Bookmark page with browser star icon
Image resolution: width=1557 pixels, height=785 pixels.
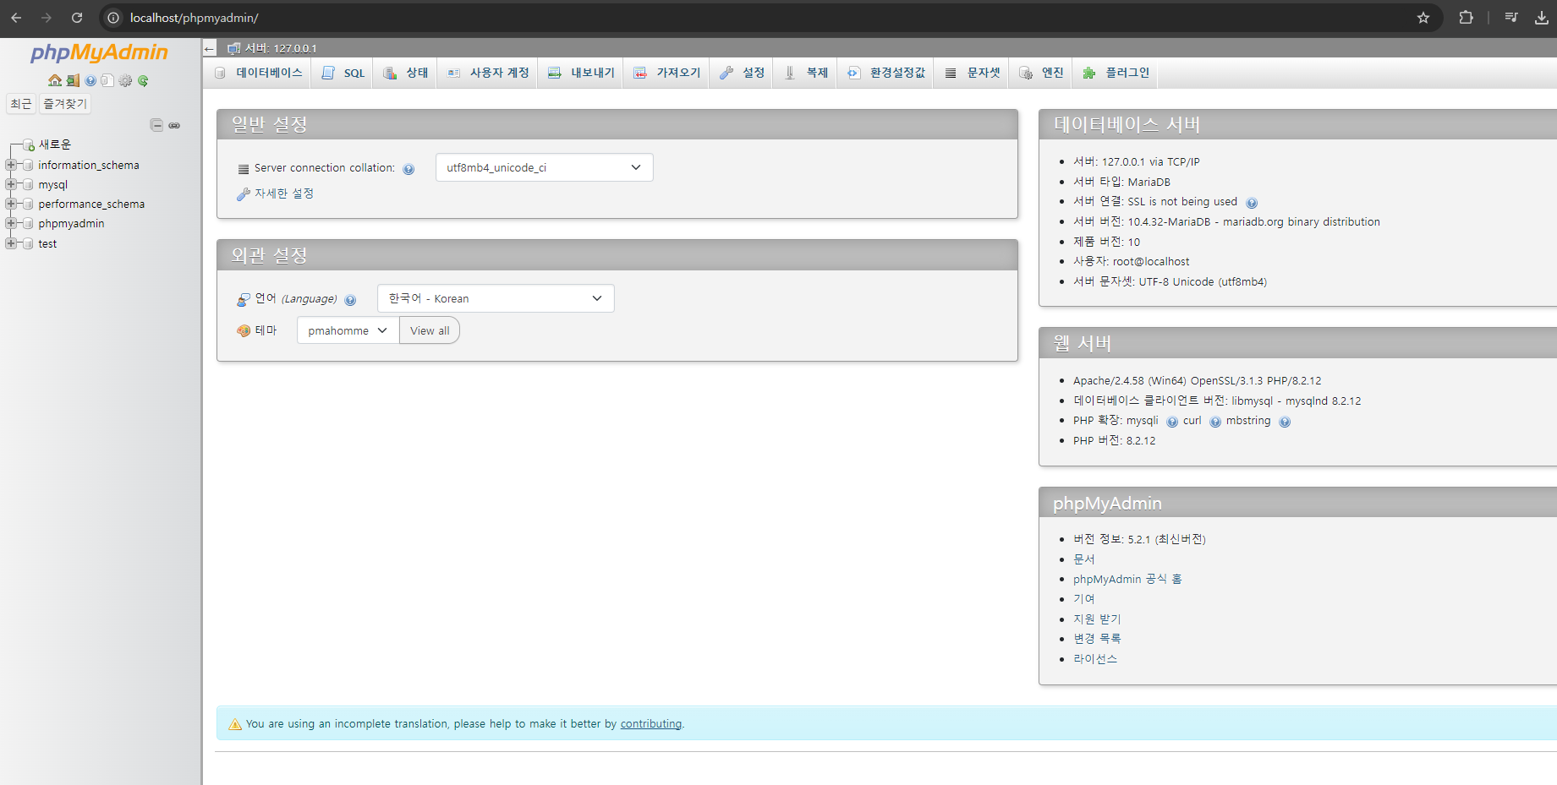(1423, 18)
